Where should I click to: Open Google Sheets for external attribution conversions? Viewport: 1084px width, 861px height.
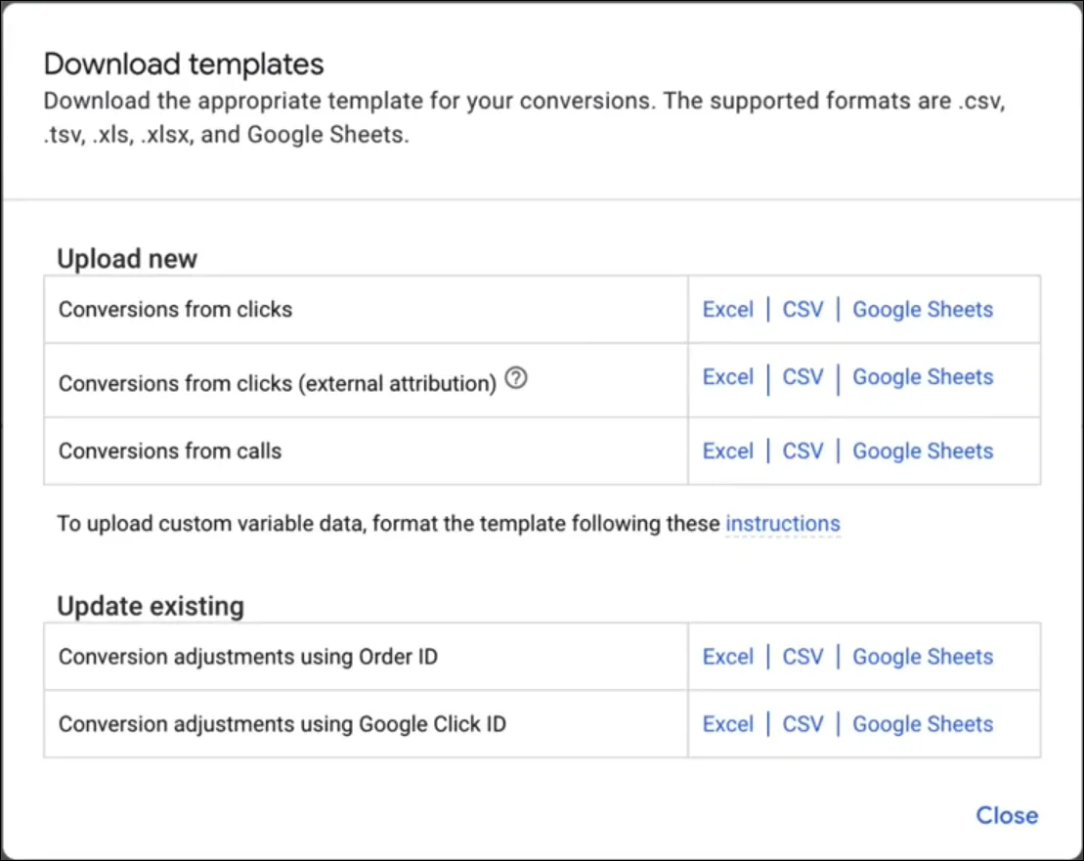point(922,376)
